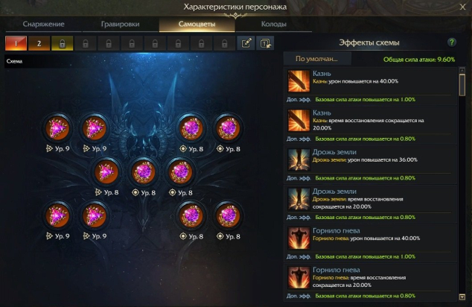Open the Снаряжение tab

(44, 24)
